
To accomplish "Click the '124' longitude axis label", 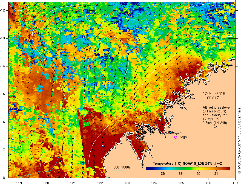I will coord(154,183).
